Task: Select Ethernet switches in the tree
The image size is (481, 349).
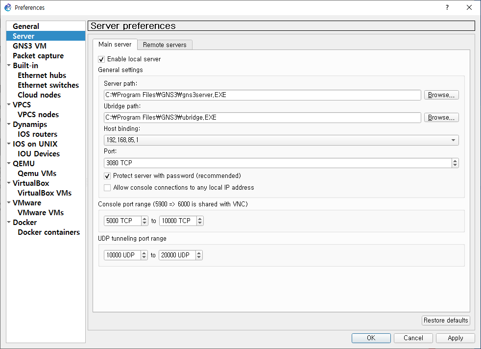Action: 48,85
